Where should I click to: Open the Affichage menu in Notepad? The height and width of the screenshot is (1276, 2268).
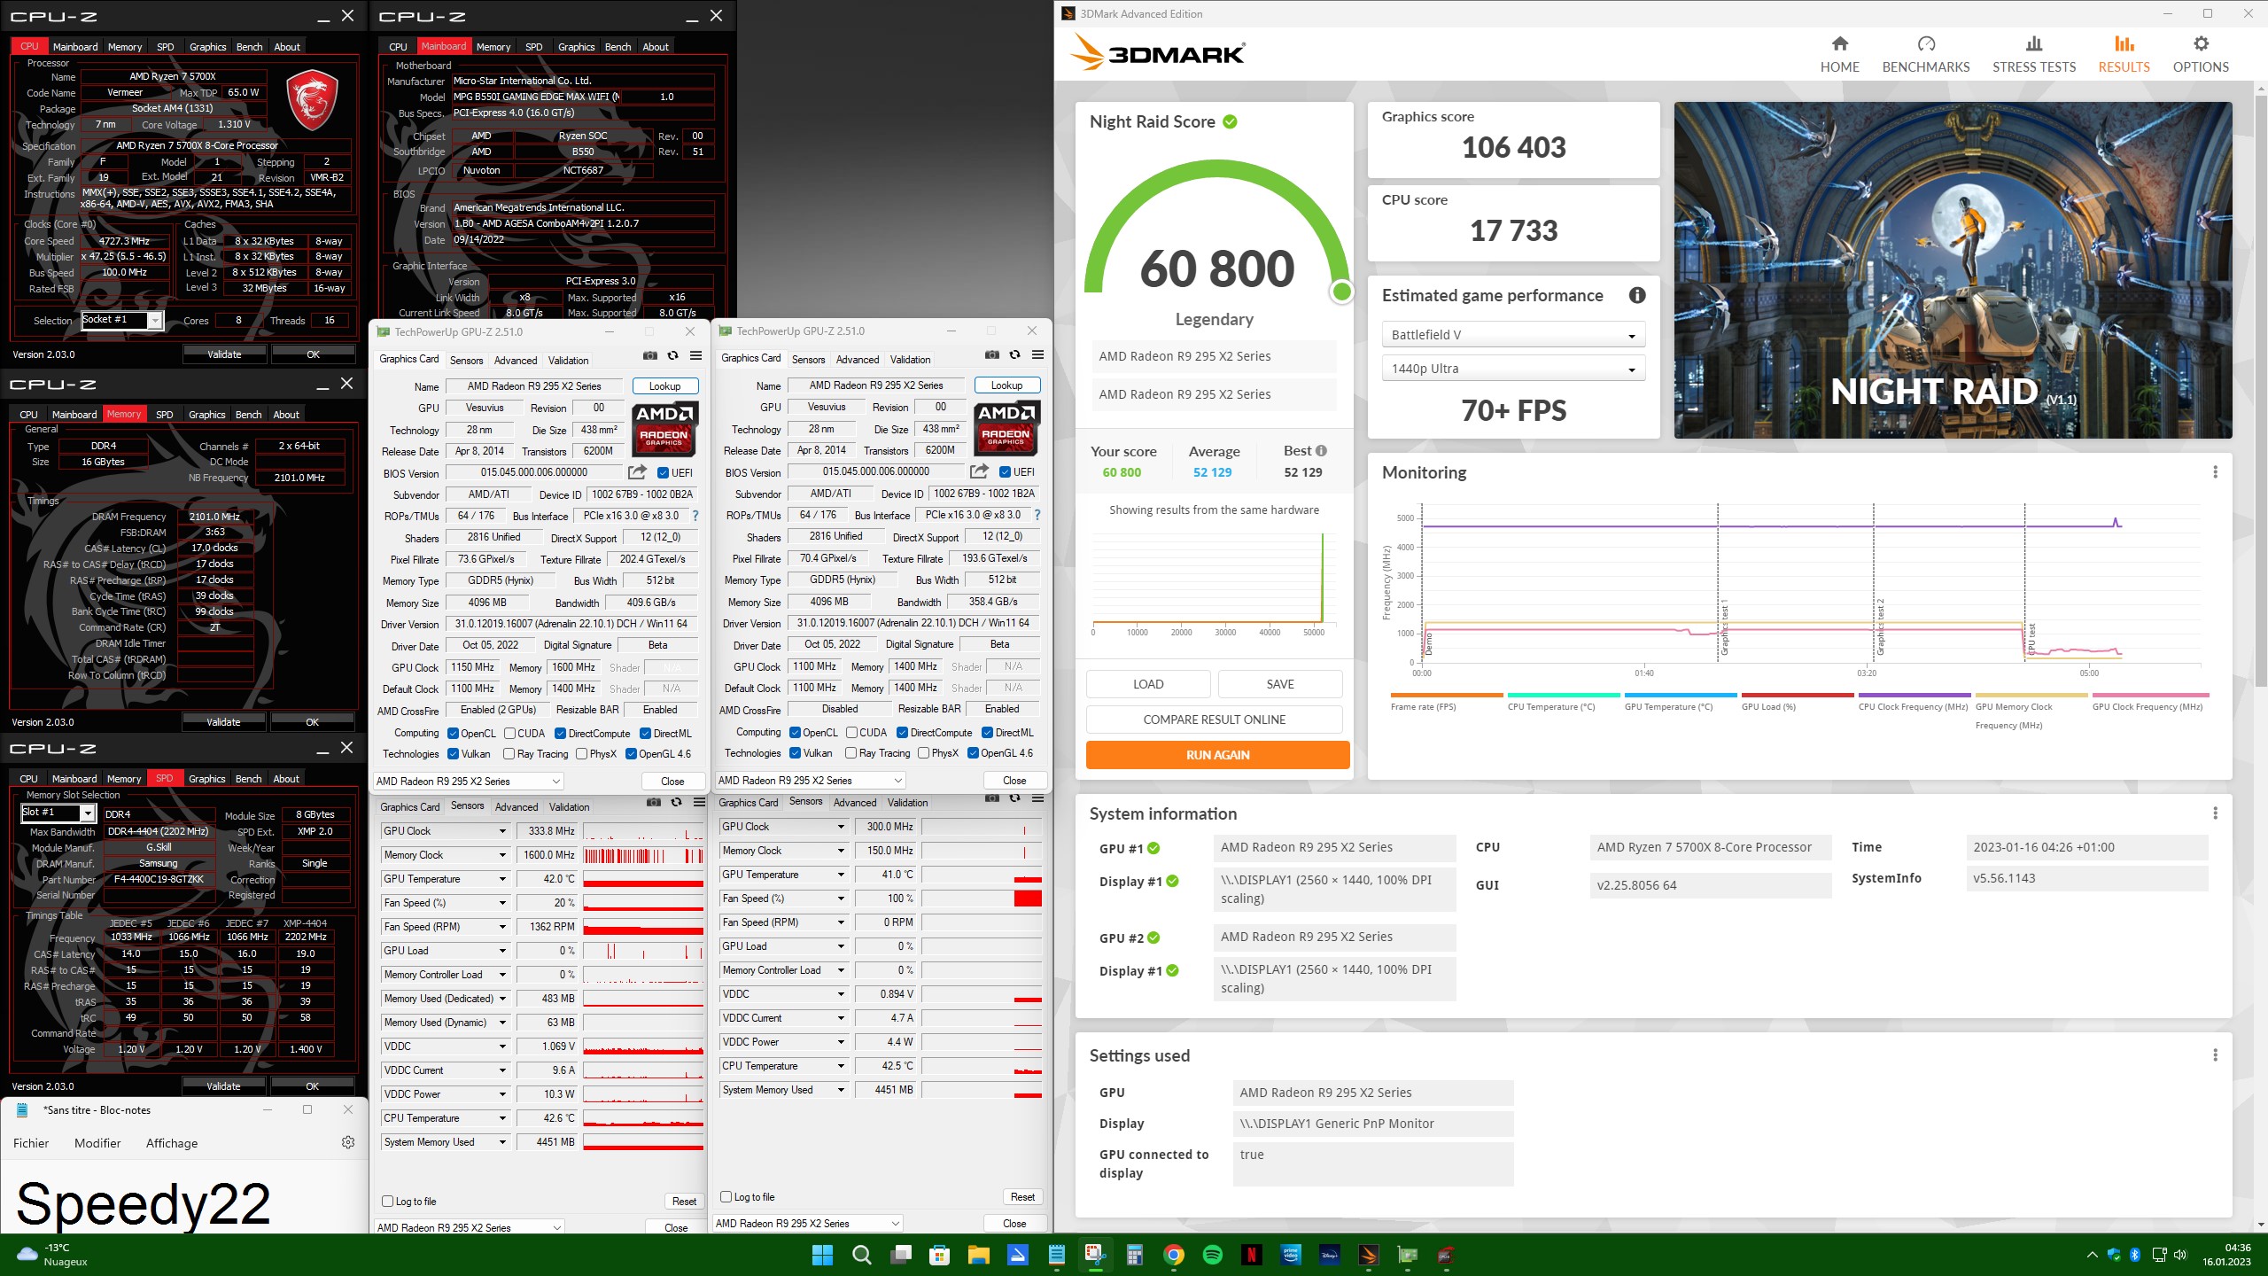click(172, 1143)
